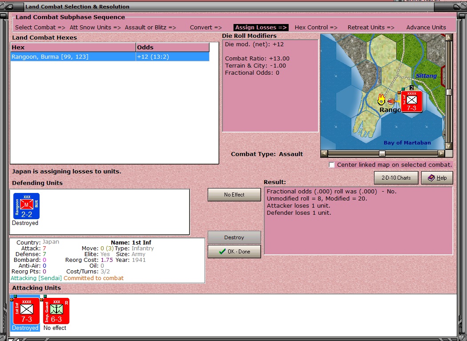Select the Rangoon defending unit counter

[x=27, y=206]
